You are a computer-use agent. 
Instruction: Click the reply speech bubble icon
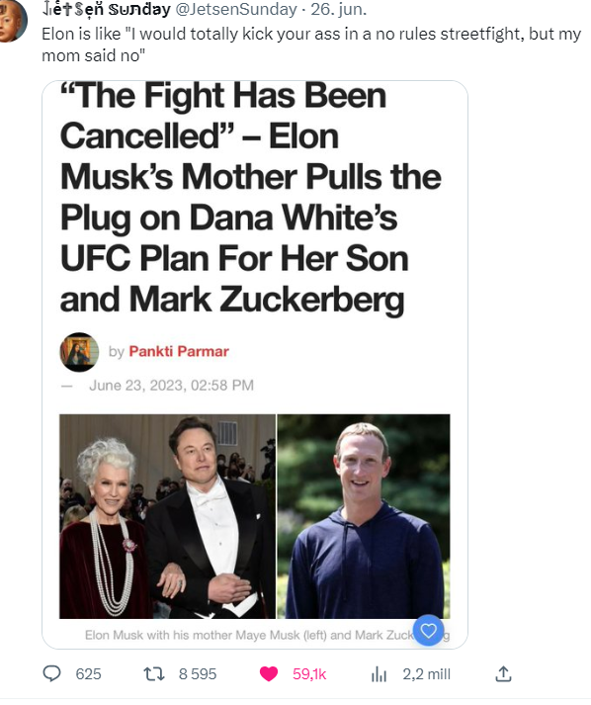coord(51,673)
